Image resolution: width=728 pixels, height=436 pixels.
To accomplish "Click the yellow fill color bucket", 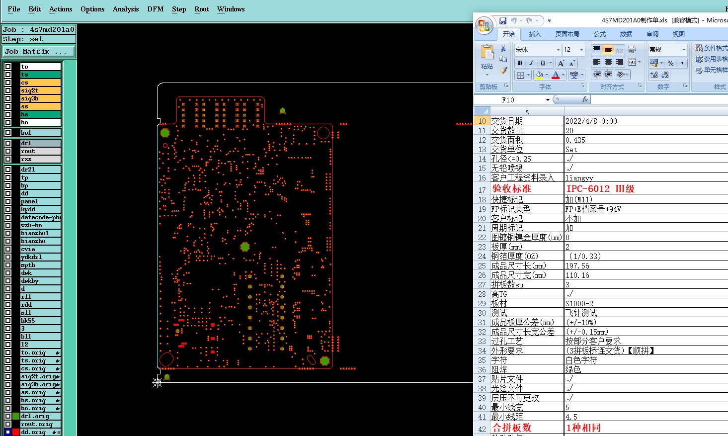I will 540,75.
